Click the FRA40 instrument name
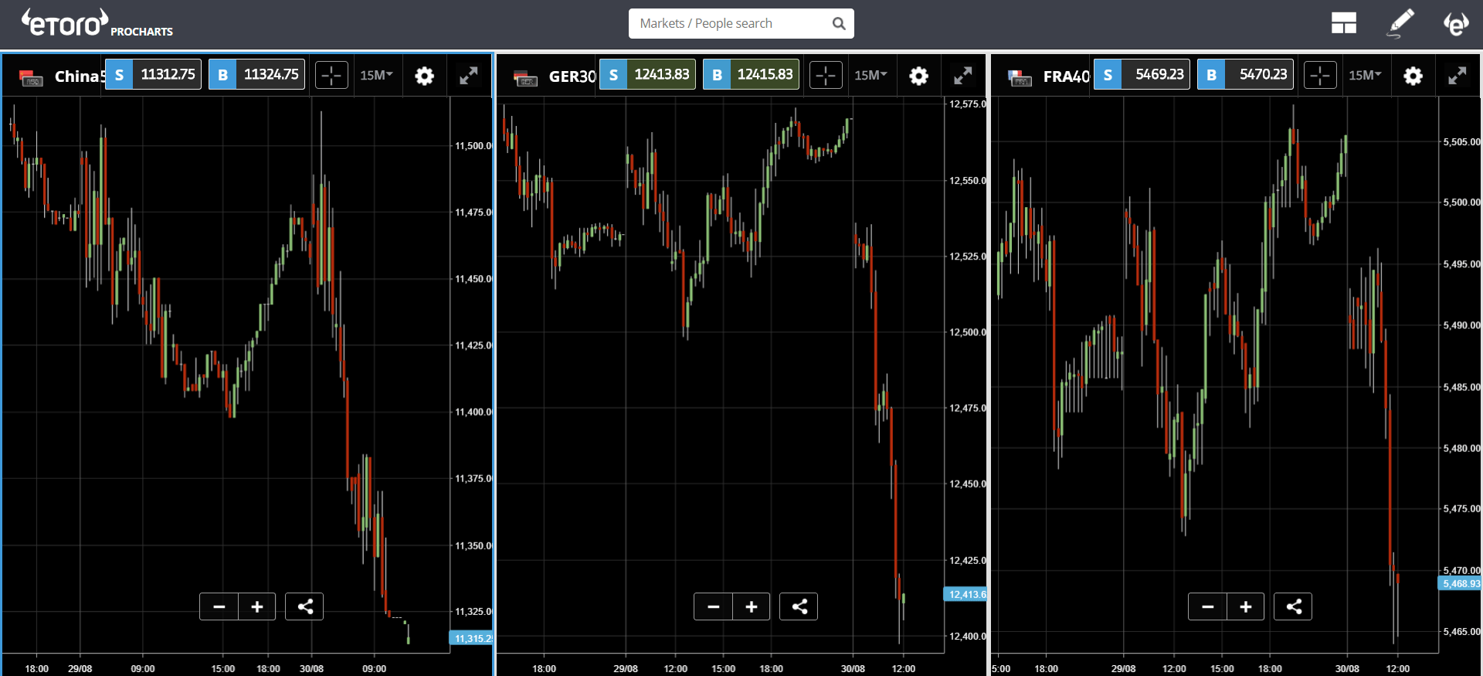The width and height of the screenshot is (1483, 676). [x=1065, y=76]
